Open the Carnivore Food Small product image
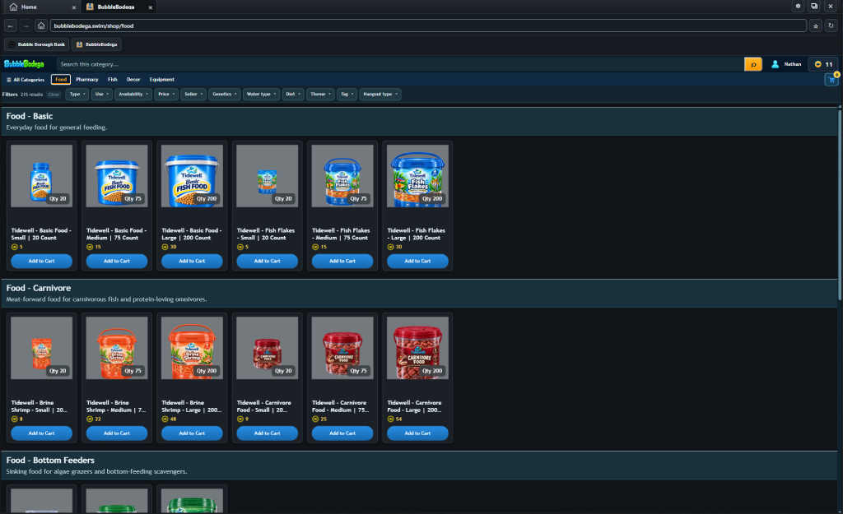The width and height of the screenshot is (843, 514). [268, 348]
